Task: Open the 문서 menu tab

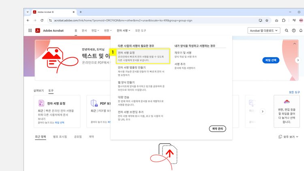Action: pos(84,30)
